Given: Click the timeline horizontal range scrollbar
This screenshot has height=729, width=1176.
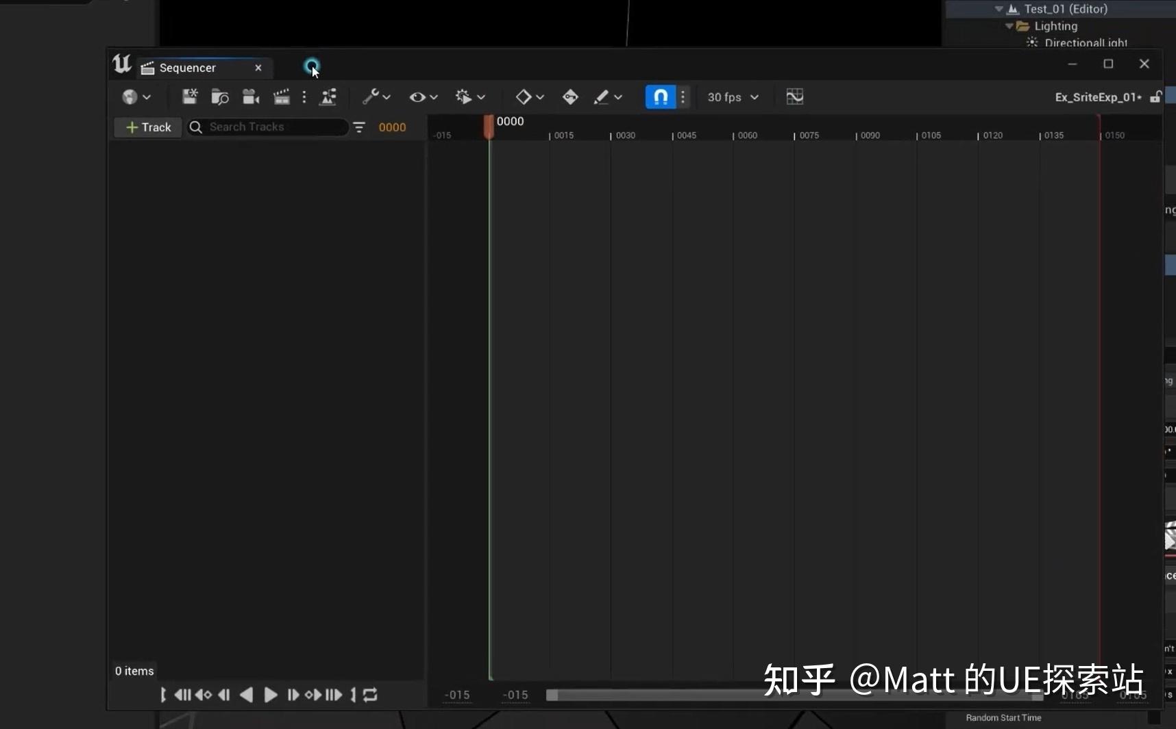Looking at the screenshot, I should coord(795,695).
